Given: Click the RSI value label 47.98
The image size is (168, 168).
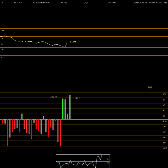Looking at the screenshot, I should (x=73, y=42).
